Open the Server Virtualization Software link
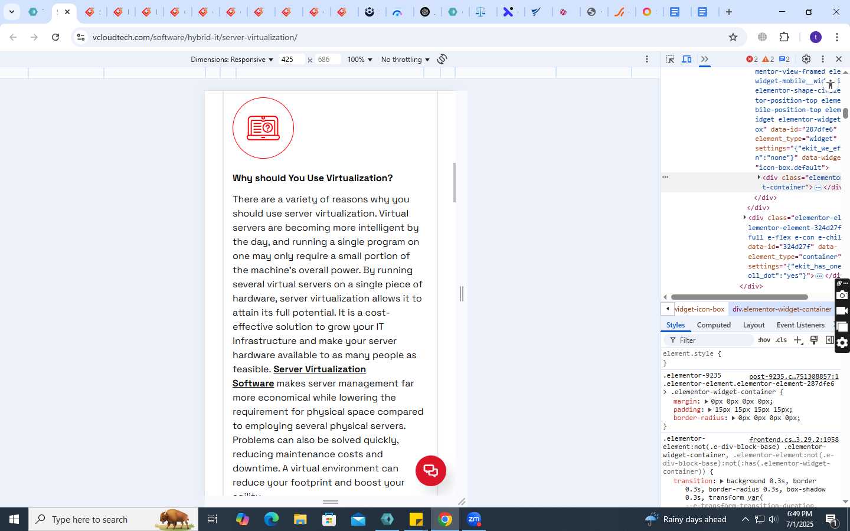This screenshot has height=531, width=850. point(299,376)
